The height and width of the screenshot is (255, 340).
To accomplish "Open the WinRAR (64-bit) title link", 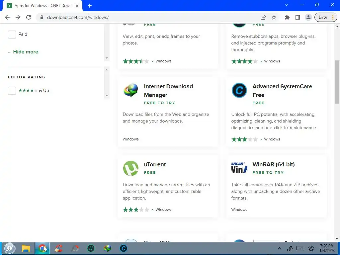I will 274,164.
